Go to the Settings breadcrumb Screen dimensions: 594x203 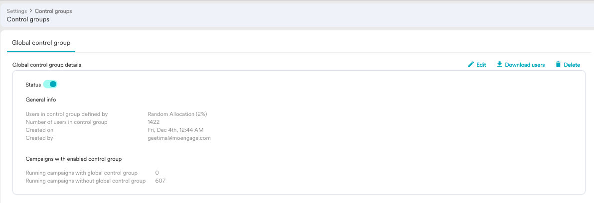(16, 11)
